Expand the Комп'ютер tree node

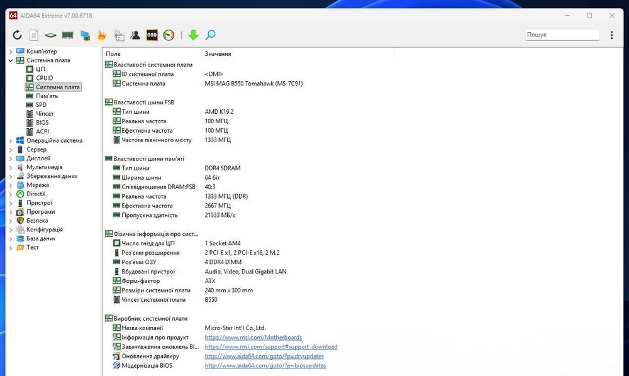[11, 52]
